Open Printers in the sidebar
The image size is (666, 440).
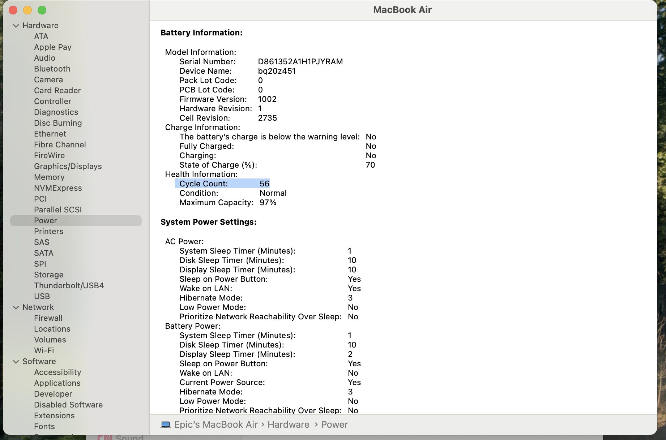coord(49,232)
